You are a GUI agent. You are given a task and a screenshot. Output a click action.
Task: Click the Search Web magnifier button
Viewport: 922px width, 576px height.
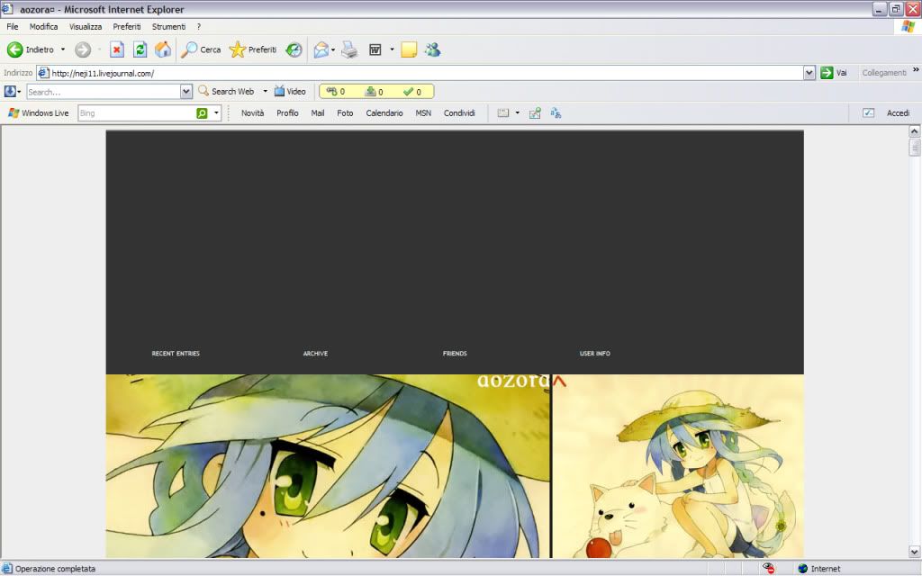pos(226,92)
